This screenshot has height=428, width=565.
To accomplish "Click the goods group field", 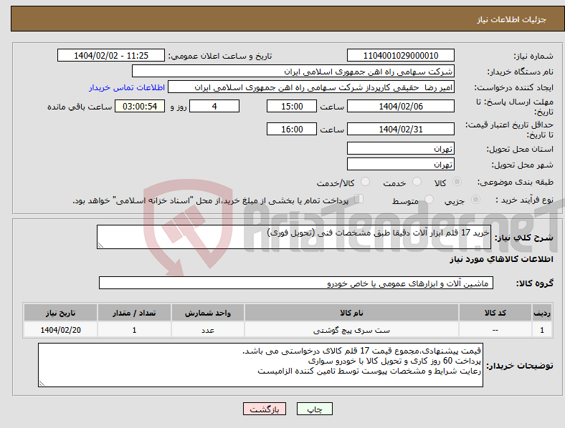I will pos(296,283).
